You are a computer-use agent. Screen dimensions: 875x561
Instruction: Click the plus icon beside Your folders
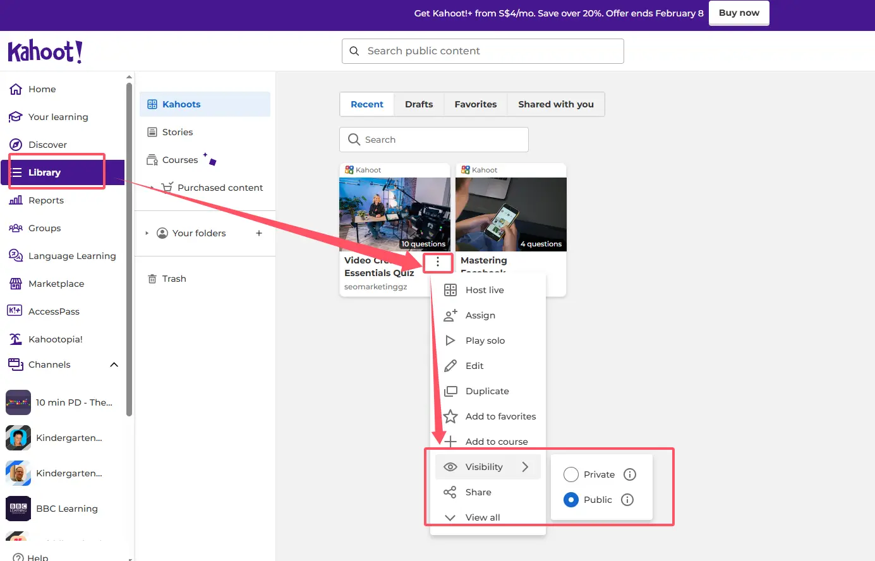259,233
